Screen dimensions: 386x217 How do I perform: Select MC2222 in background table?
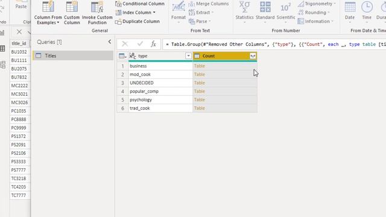click(19, 86)
